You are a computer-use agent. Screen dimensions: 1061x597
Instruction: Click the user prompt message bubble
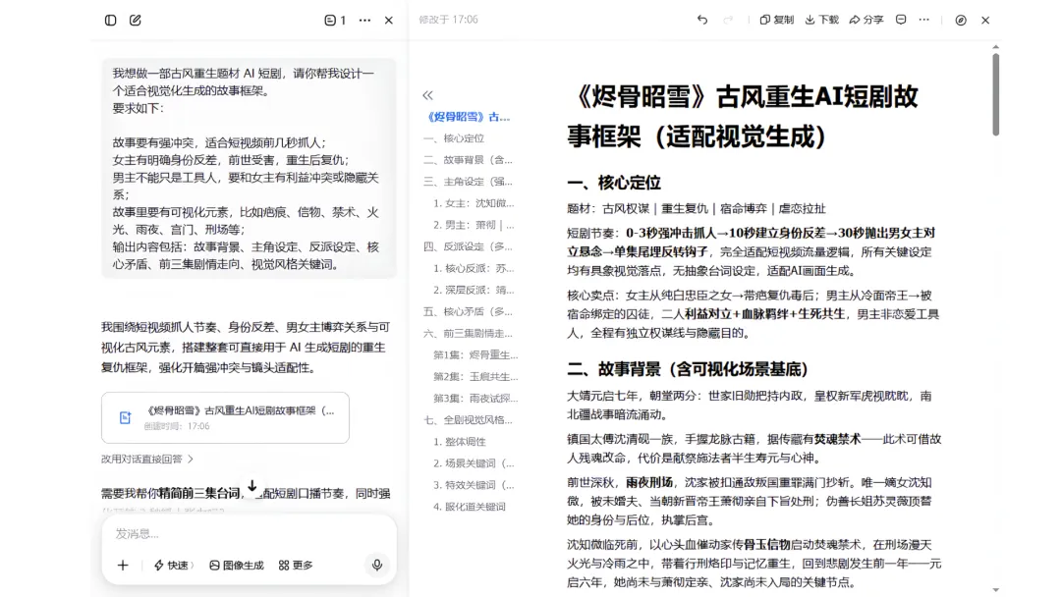(x=249, y=169)
